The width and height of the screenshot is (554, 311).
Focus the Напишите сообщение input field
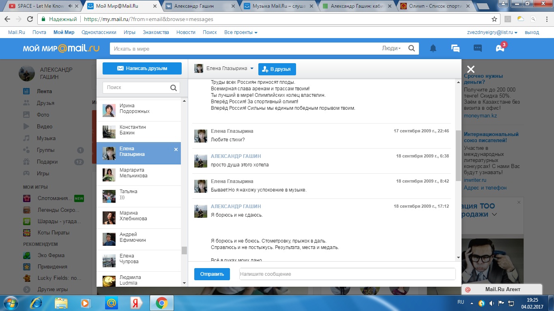[x=347, y=274]
